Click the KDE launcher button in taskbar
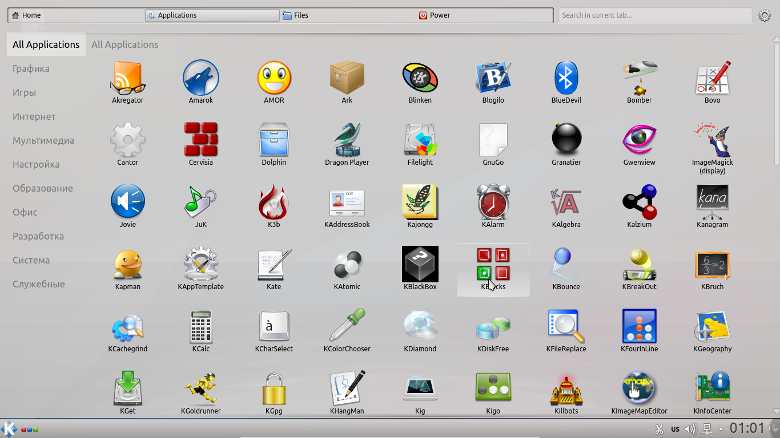780x438 pixels. coord(9,429)
